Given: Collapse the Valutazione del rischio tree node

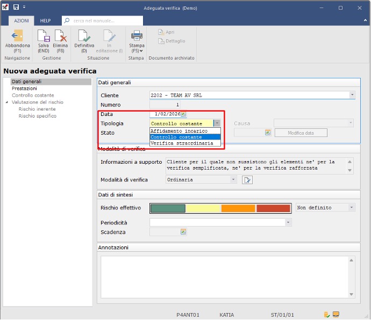Looking at the screenshot, I should tap(6, 102).
